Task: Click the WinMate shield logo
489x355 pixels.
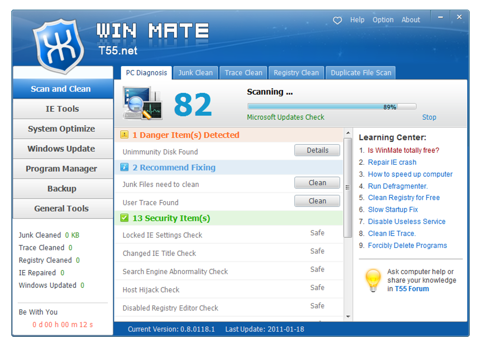Action: pos(58,46)
